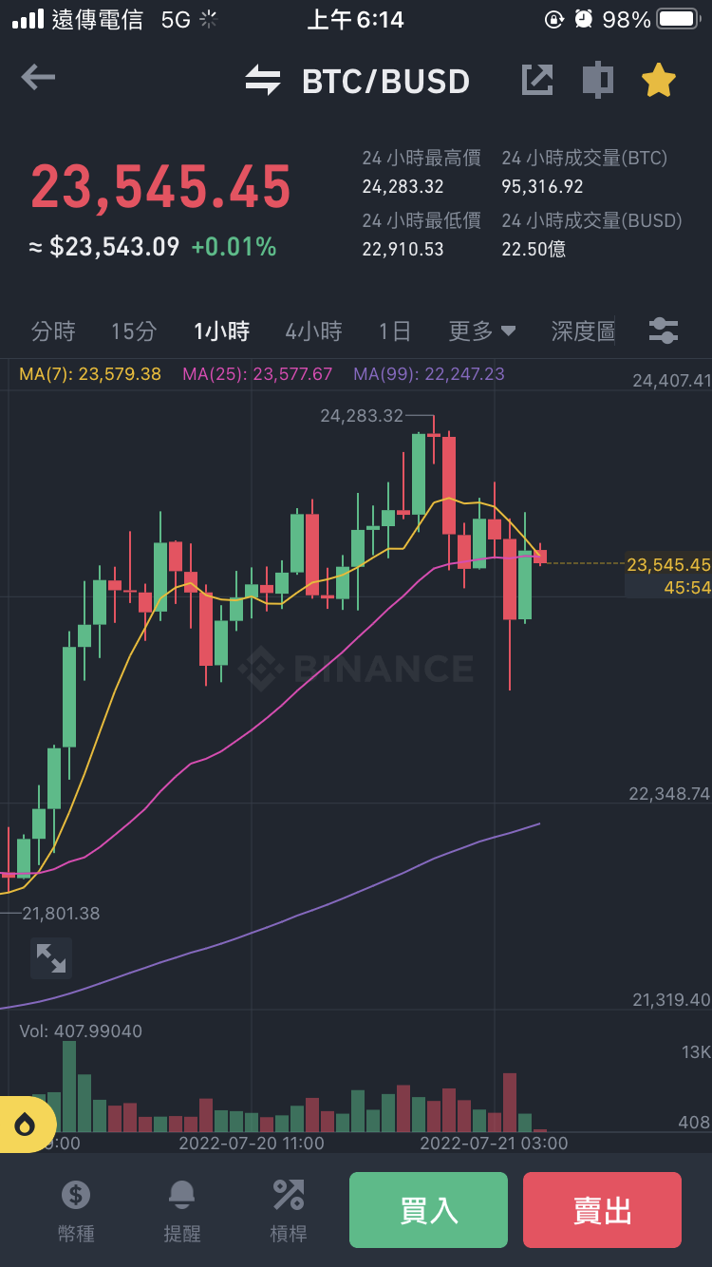Select the 4小時 interval tab

click(313, 331)
